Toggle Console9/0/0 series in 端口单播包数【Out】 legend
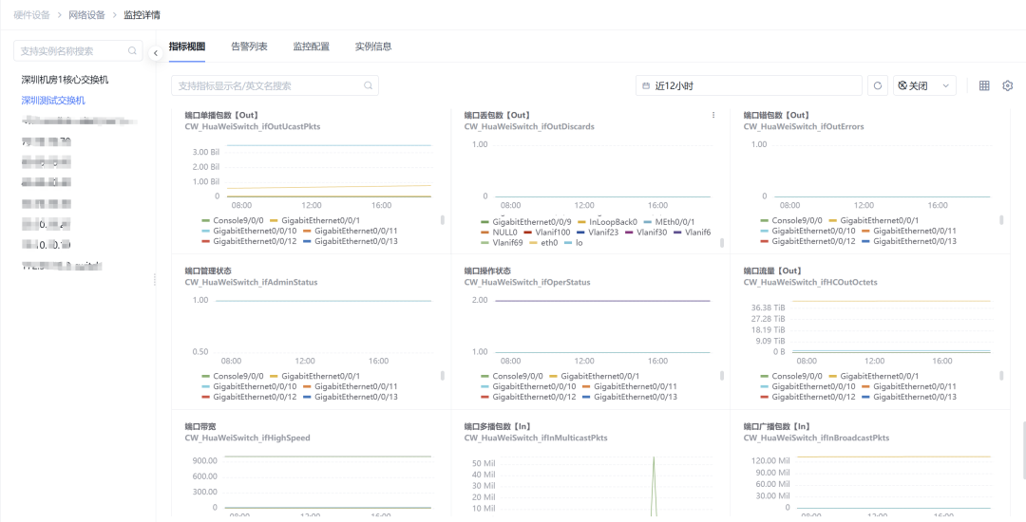The height and width of the screenshot is (522, 1026). click(233, 221)
